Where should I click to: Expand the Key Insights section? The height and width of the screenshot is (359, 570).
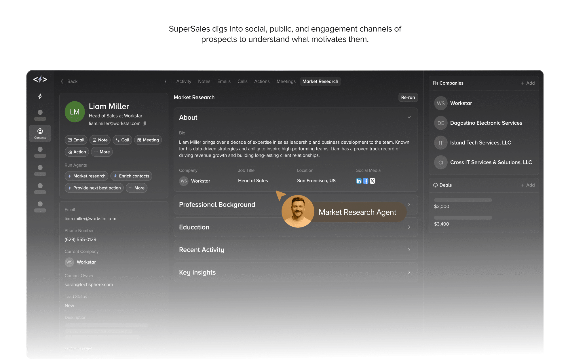(x=409, y=272)
